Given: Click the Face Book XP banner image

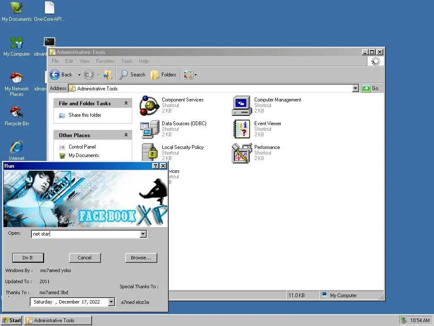Looking at the screenshot, I should (x=85, y=199).
